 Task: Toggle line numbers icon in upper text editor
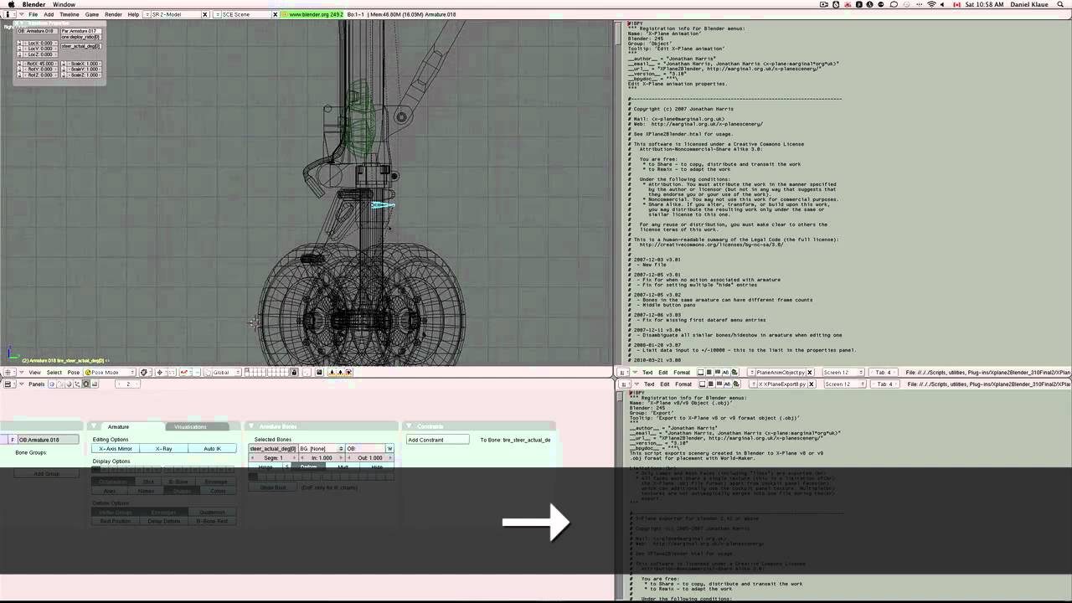(x=709, y=372)
